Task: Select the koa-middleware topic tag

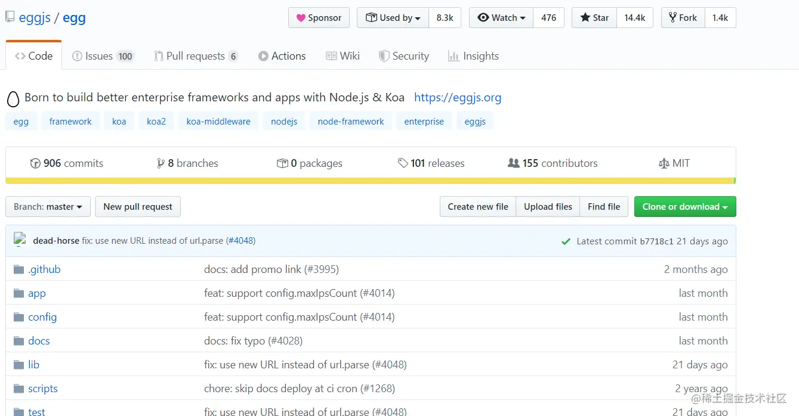Action: pyautogui.click(x=218, y=122)
